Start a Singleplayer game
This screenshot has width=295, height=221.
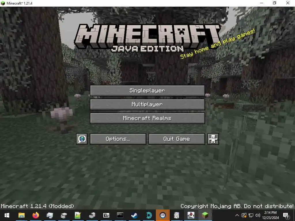pyautogui.click(x=147, y=91)
